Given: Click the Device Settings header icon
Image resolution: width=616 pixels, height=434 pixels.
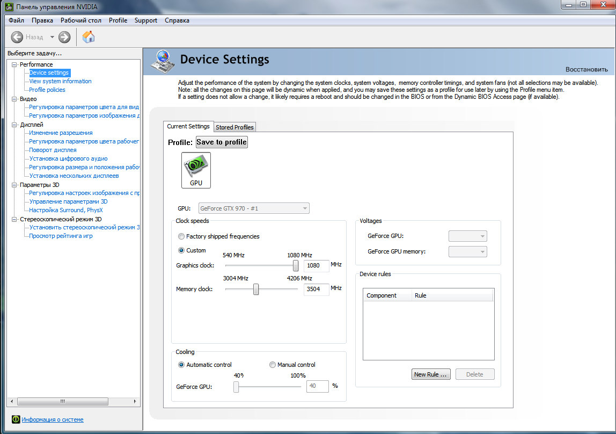Looking at the screenshot, I should coord(163,61).
